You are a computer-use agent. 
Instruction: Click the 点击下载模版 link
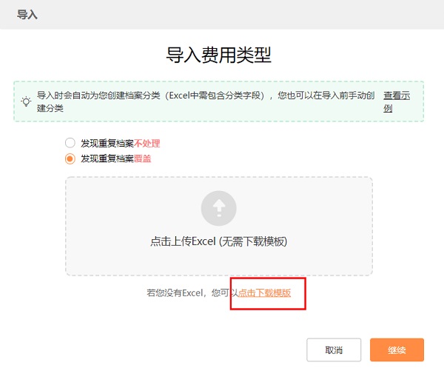[x=265, y=293]
